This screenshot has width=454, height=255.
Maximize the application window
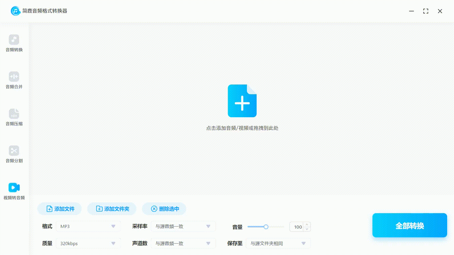tap(426, 11)
